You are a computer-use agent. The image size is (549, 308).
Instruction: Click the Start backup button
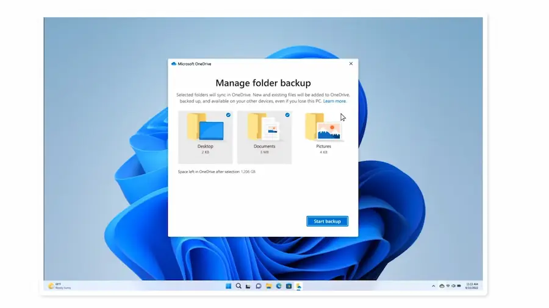(x=327, y=221)
